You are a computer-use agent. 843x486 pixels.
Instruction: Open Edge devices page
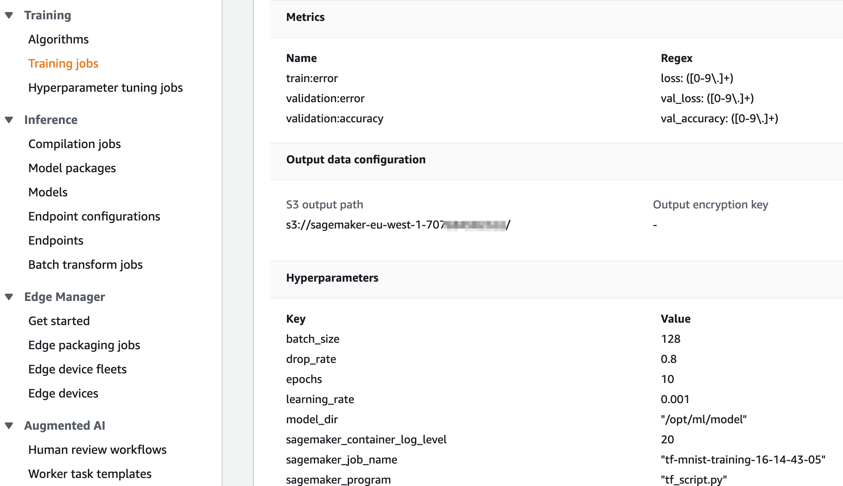[63, 393]
